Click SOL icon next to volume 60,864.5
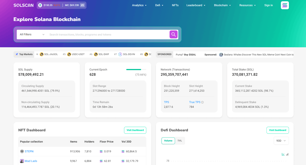Image resolution: width=306 pixels, height=165 pixels. [123, 152]
